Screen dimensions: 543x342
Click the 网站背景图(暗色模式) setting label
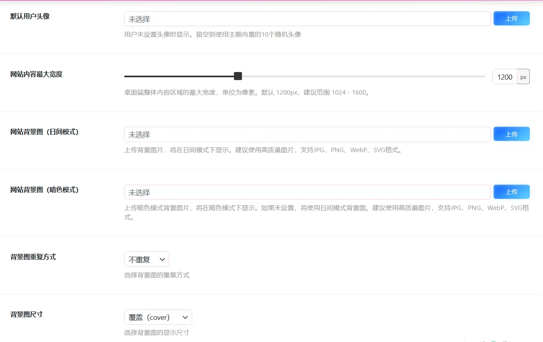tap(45, 190)
